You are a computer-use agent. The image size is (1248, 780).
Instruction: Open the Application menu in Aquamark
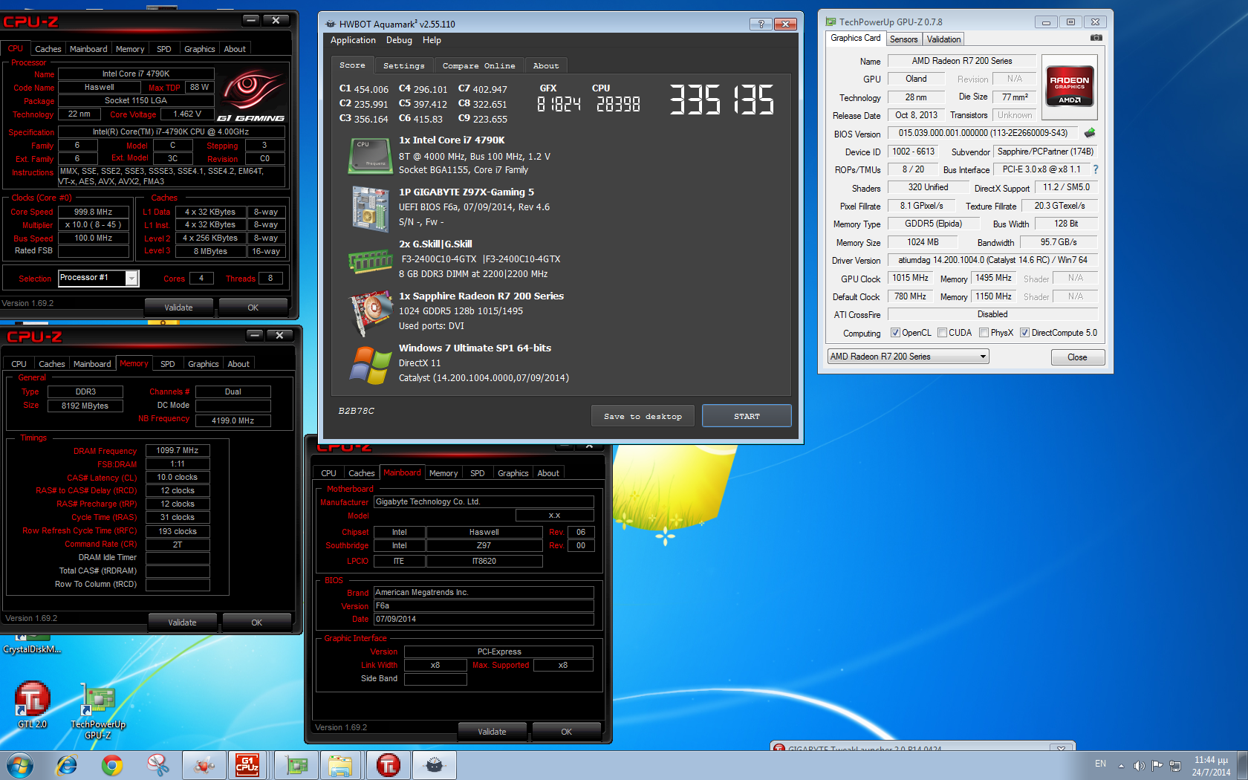click(x=353, y=40)
